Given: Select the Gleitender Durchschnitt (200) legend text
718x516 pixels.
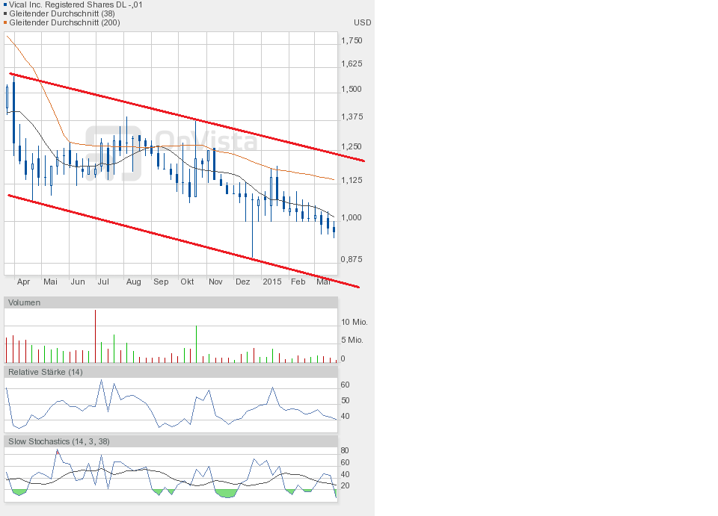Looking at the screenshot, I should click(64, 22).
